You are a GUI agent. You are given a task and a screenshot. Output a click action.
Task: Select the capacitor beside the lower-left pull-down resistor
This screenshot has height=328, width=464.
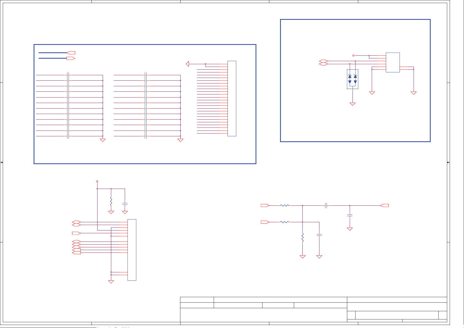(125, 204)
